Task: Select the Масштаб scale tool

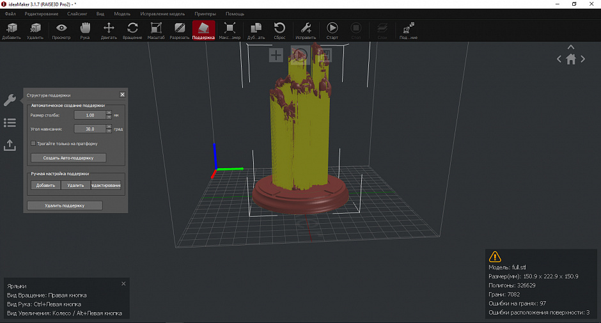Action: click(156, 31)
